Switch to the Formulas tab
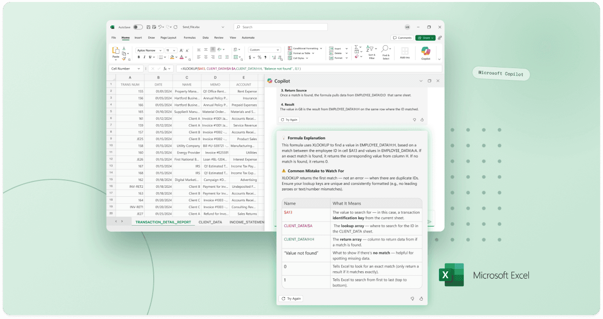 pos(190,38)
